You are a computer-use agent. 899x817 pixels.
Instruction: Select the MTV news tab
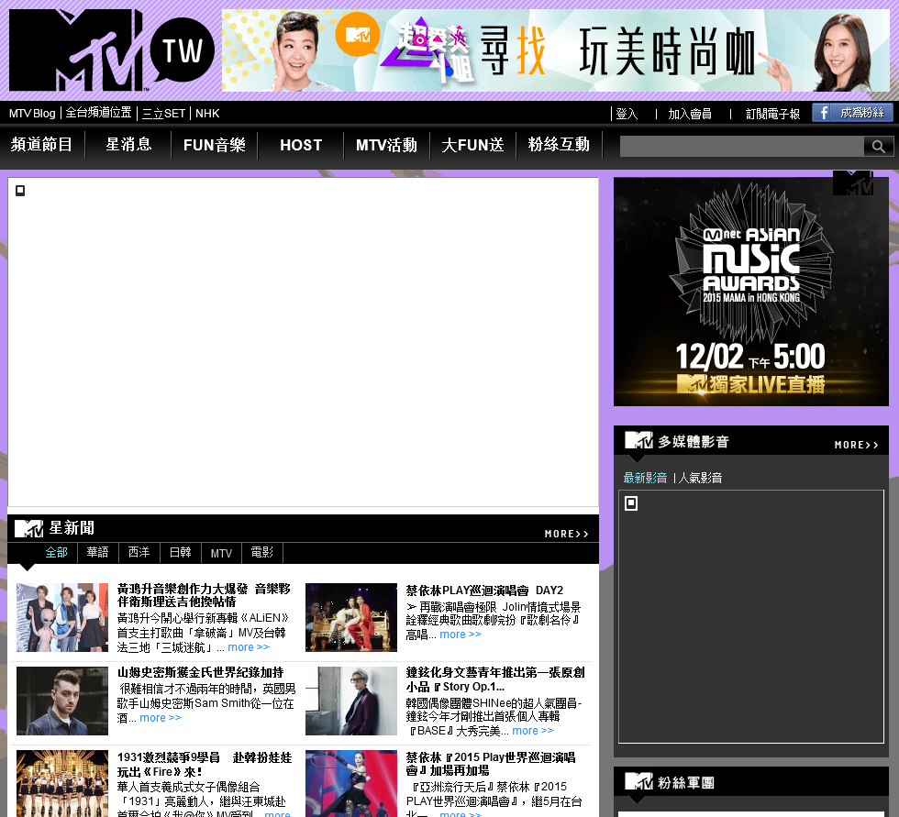(221, 553)
